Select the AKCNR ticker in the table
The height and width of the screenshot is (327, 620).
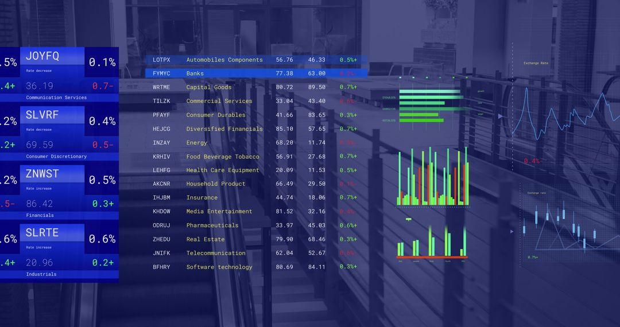(x=161, y=184)
